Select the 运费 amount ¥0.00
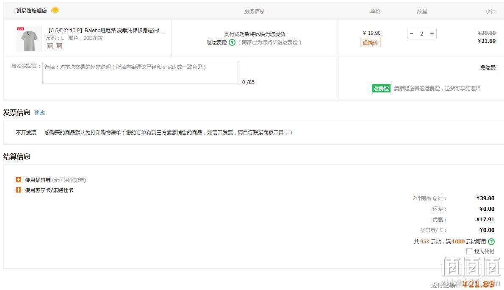This screenshot has width=504, height=290. coord(487,209)
